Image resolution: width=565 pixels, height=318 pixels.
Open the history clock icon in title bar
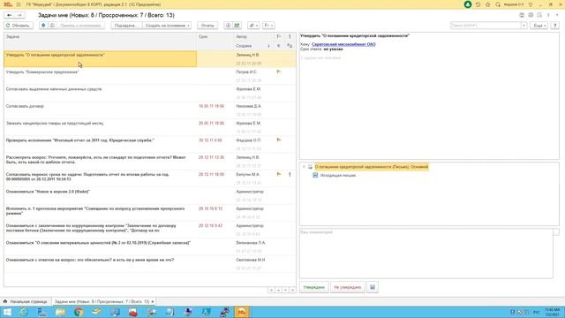pos(478,4)
